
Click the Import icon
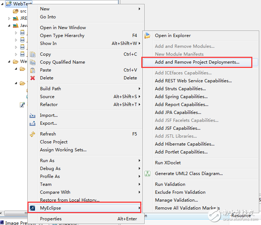tap(33, 115)
